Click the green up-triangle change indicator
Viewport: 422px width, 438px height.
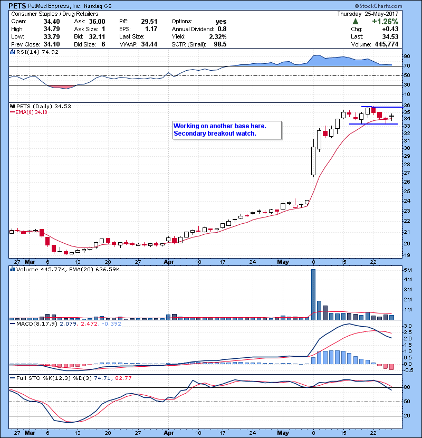[x=355, y=22]
